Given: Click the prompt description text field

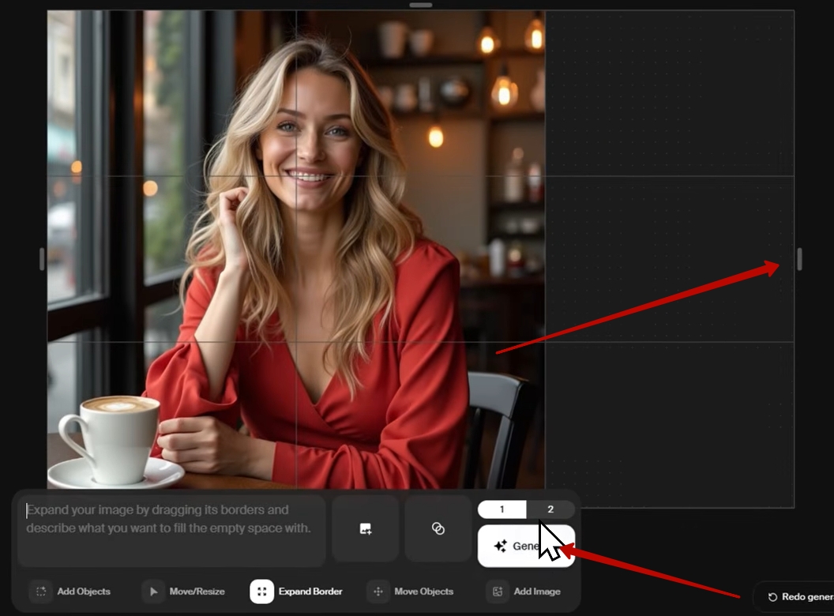Looking at the screenshot, I should coord(171,529).
